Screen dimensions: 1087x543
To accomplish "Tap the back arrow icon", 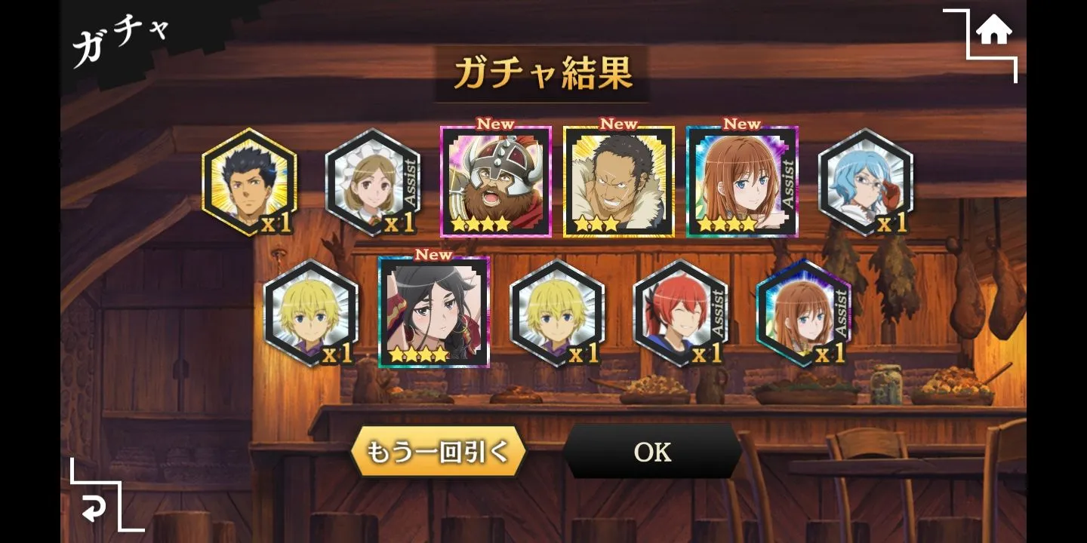I will click(94, 510).
